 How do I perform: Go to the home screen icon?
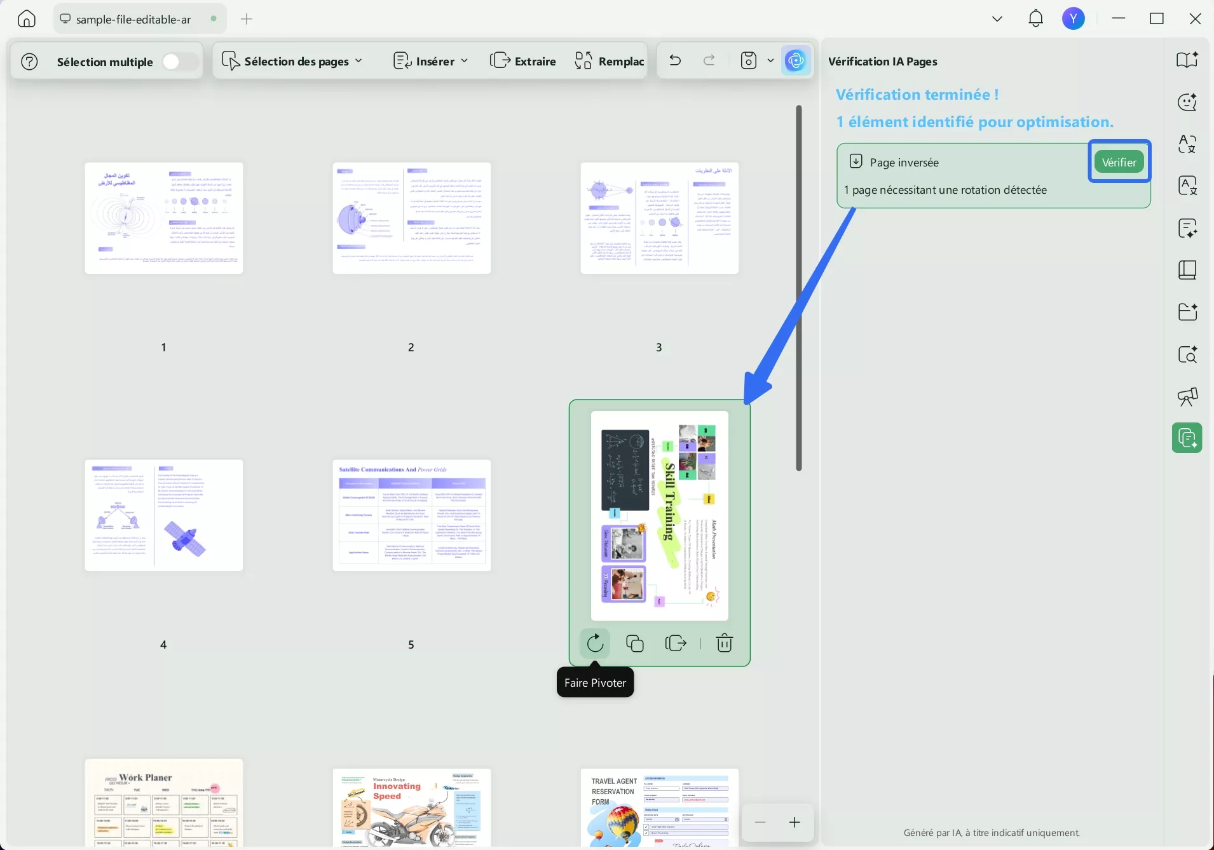pyautogui.click(x=27, y=19)
